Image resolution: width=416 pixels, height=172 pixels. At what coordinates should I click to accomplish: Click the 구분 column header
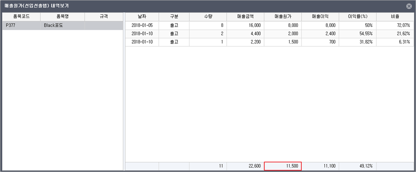tap(174, 17)
